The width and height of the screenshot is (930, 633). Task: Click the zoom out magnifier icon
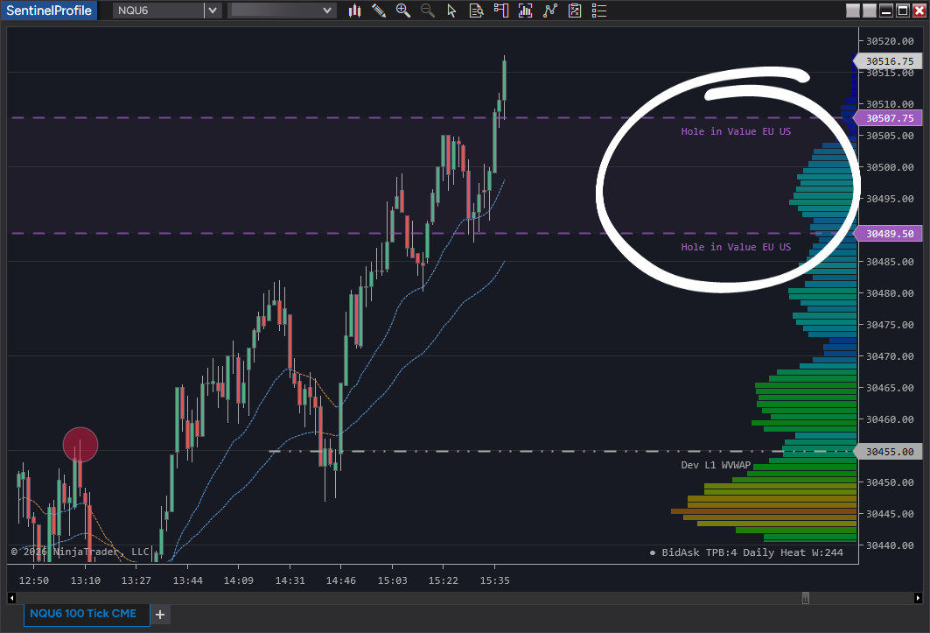click(428, 11)
